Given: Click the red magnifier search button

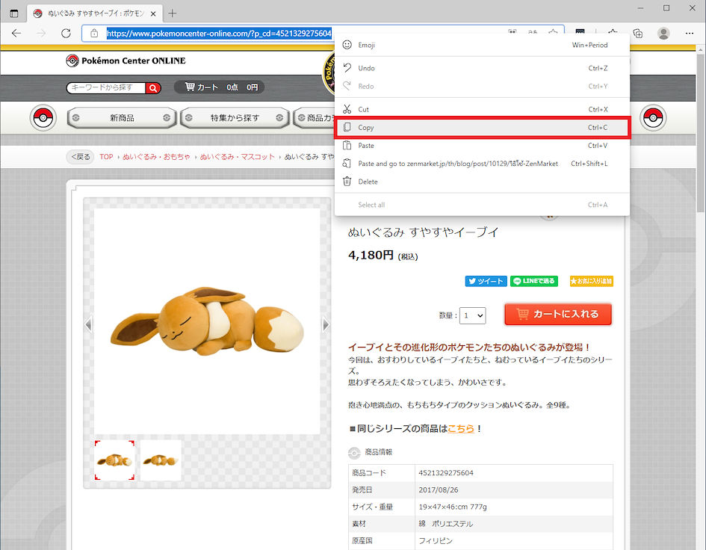Looking at the screenshot, I should (x=153, y=88).
